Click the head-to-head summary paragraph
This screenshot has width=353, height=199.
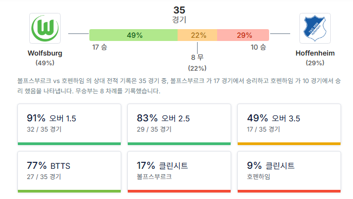click(x=179, y=86)
